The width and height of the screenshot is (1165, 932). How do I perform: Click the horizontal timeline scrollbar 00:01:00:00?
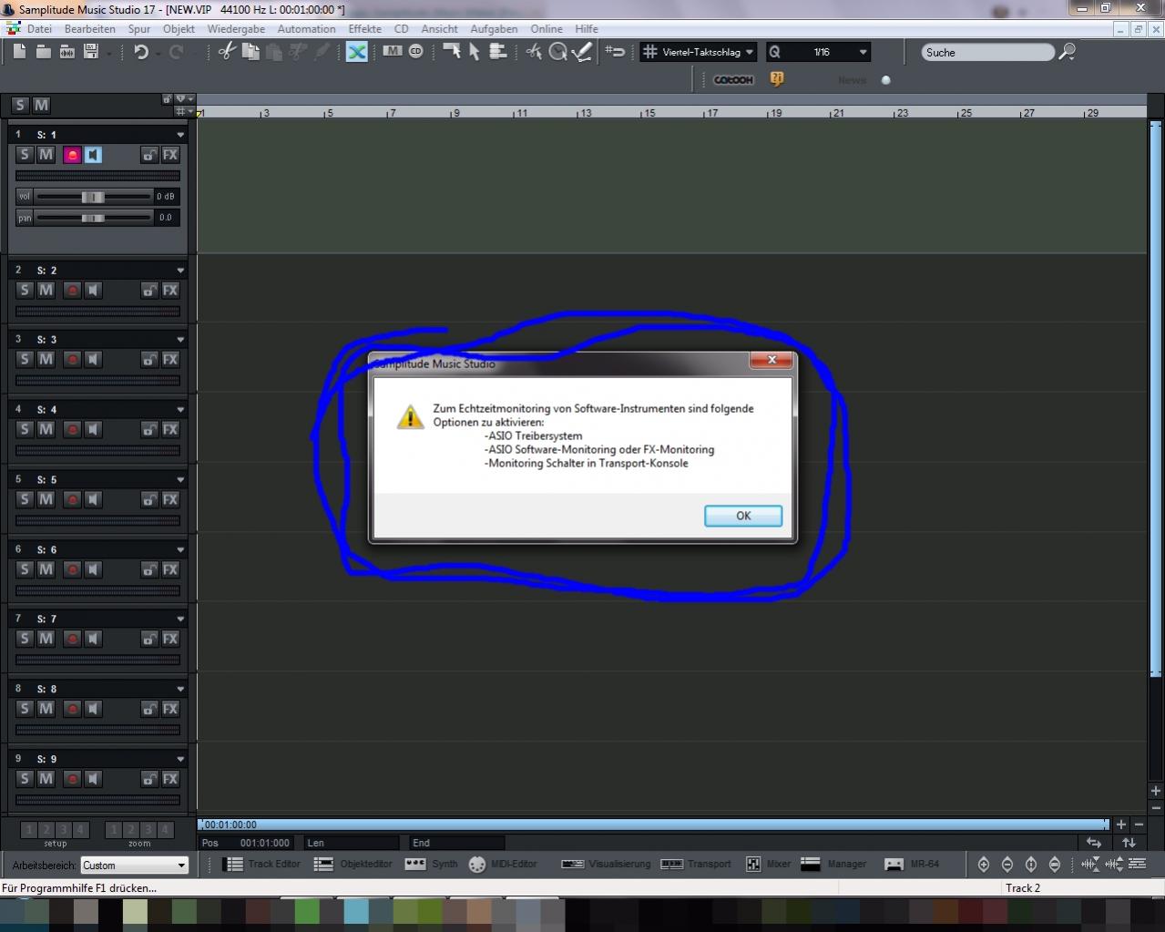(x=653, y=824)
